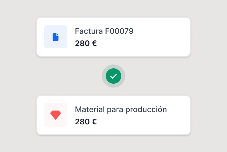Expand the Material para producción card

tap(113, 115)
